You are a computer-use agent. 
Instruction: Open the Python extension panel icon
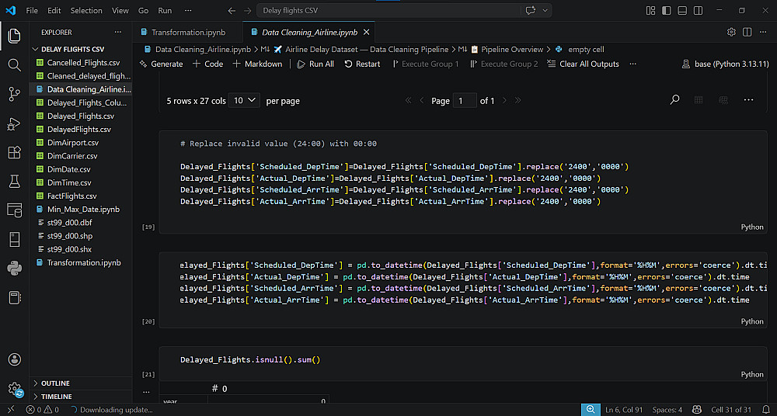pyautogui.click(x=14, y=268)
